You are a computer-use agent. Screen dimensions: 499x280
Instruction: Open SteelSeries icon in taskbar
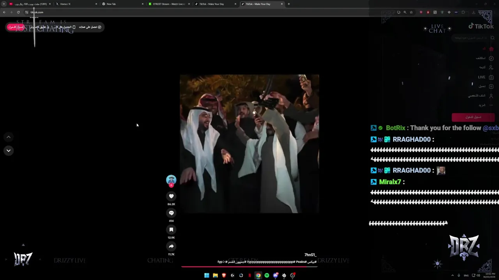pos(284,275)
